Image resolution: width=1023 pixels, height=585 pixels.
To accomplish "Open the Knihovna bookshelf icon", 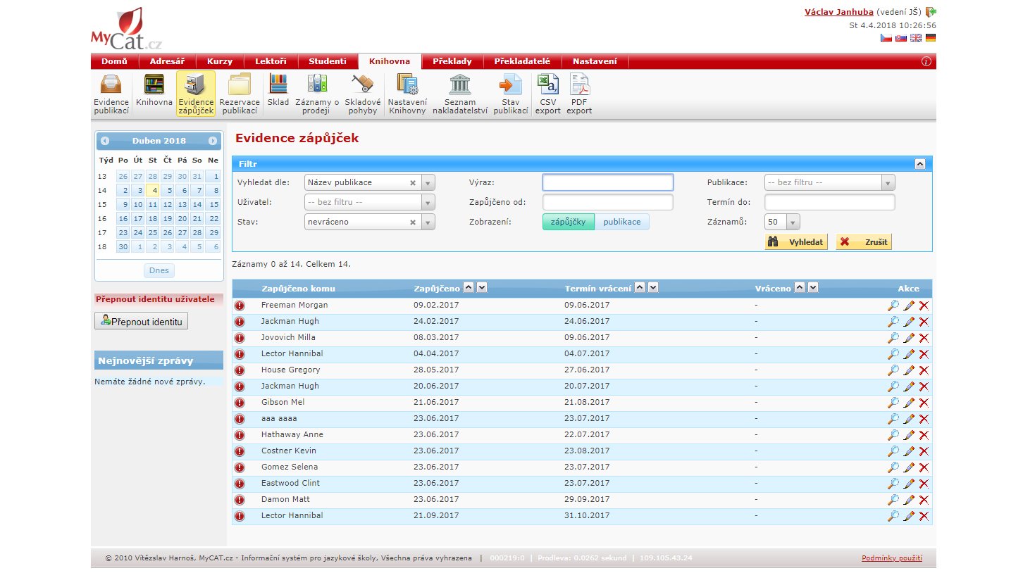I will (x=154, y=89).
